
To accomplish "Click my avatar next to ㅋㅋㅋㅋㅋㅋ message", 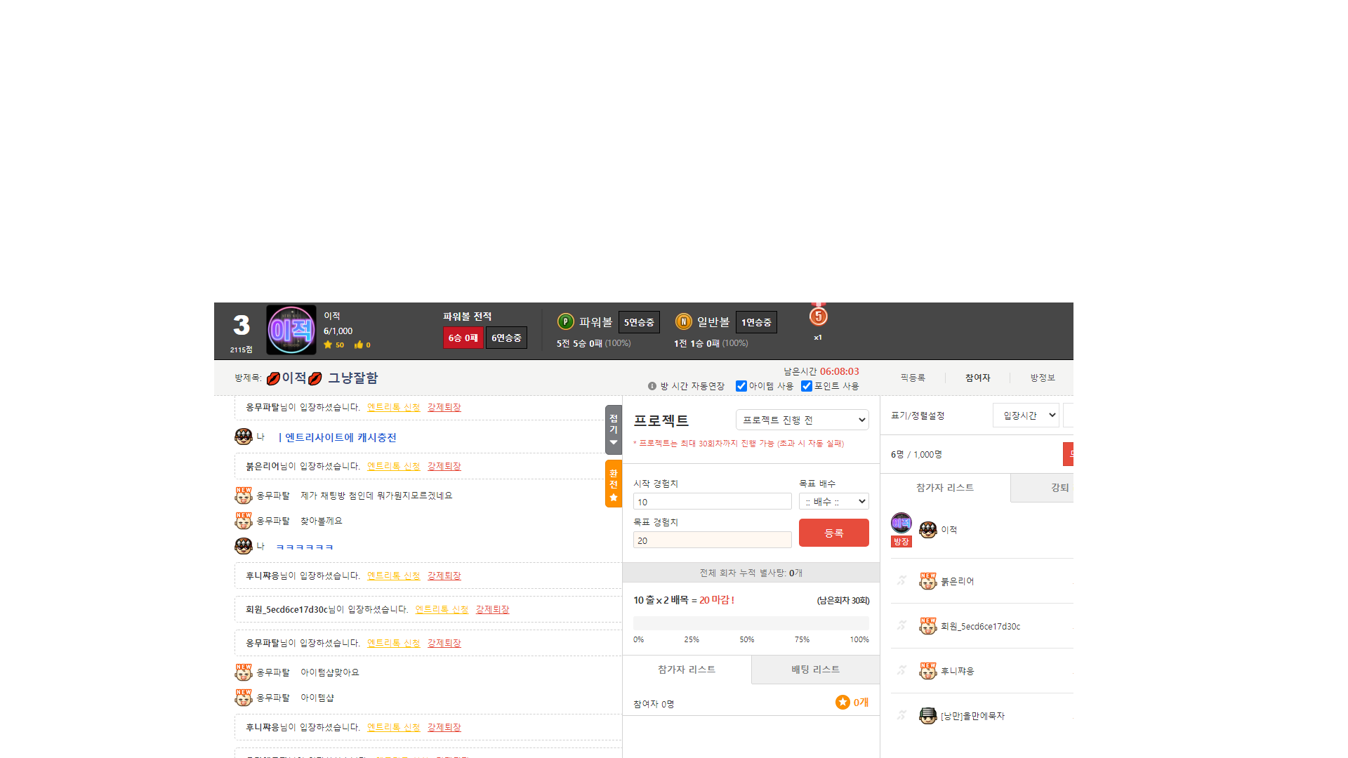I will [x=244, y=546].
